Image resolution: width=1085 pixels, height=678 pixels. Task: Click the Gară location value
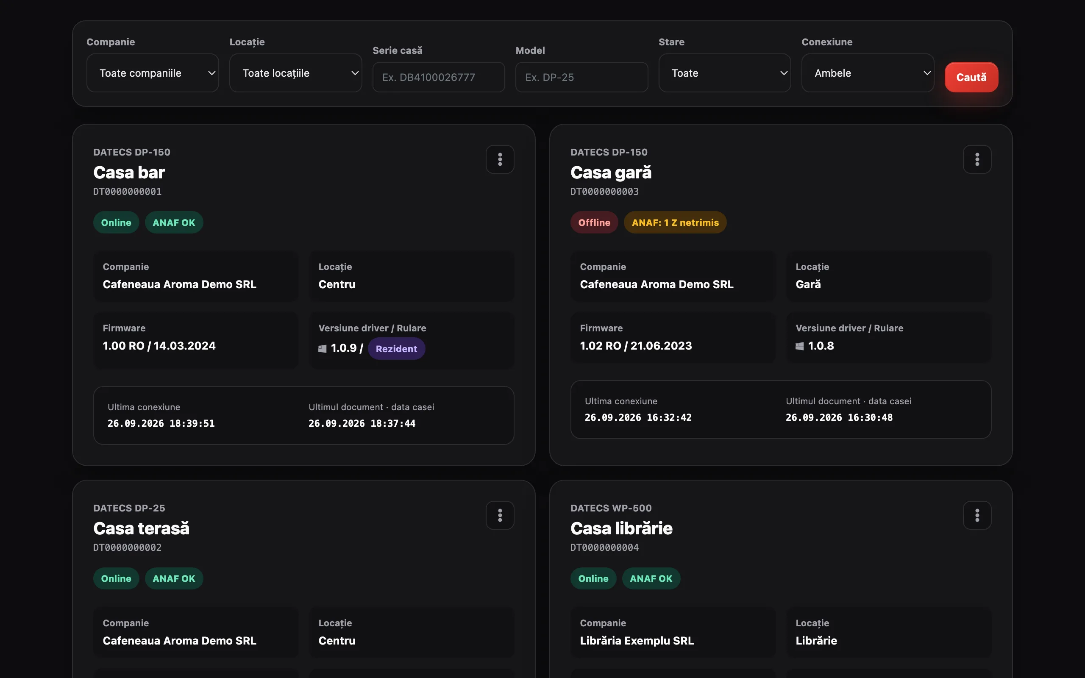(x=808, y=284)
